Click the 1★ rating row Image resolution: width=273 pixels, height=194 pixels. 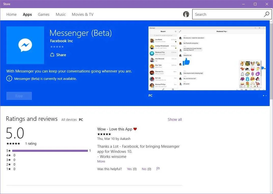click(x=11, y=169)
